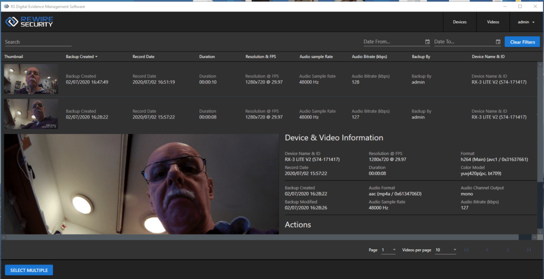Image resolution: width=544 pixels, height=279 pixels.
Task: Open the Date To calendar picker icon
Action: point(498,42)
